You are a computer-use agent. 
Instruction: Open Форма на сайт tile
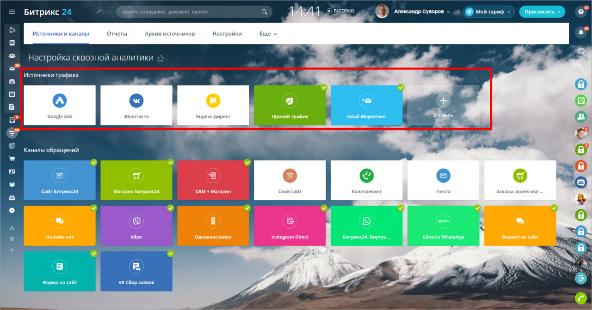[60, 271]
